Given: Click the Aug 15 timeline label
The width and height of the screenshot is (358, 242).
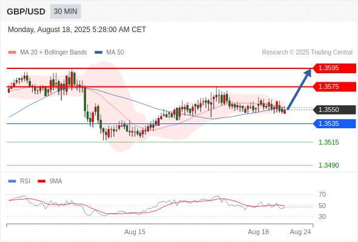Looking at the screenshot, I should click(x=135, y=232).
